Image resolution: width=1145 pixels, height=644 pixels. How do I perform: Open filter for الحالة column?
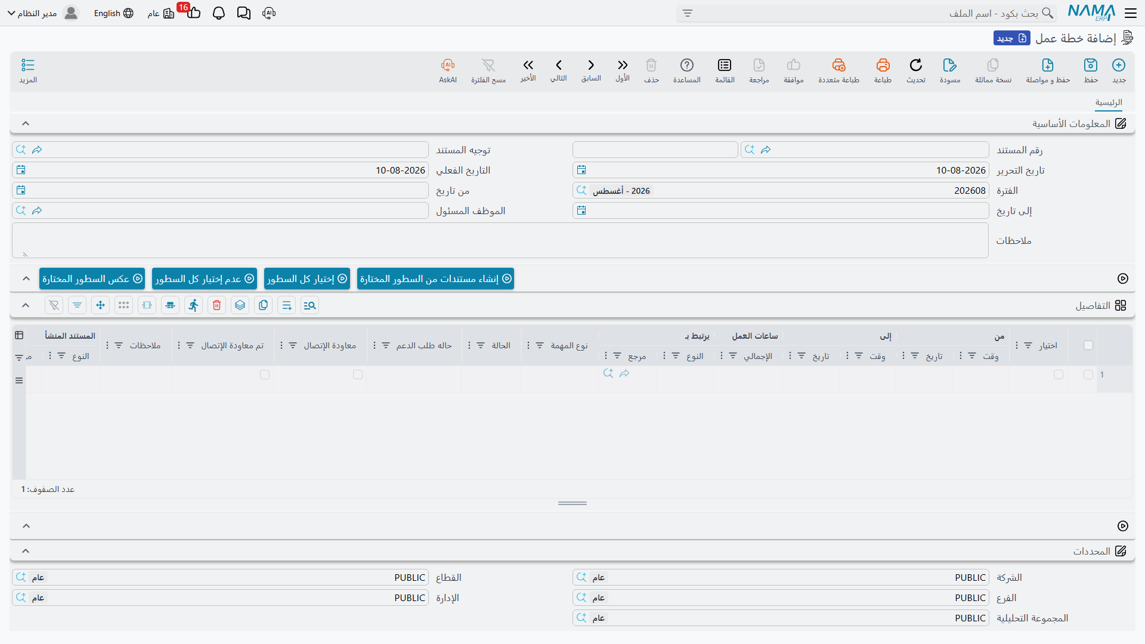click(x=481, y=345)
